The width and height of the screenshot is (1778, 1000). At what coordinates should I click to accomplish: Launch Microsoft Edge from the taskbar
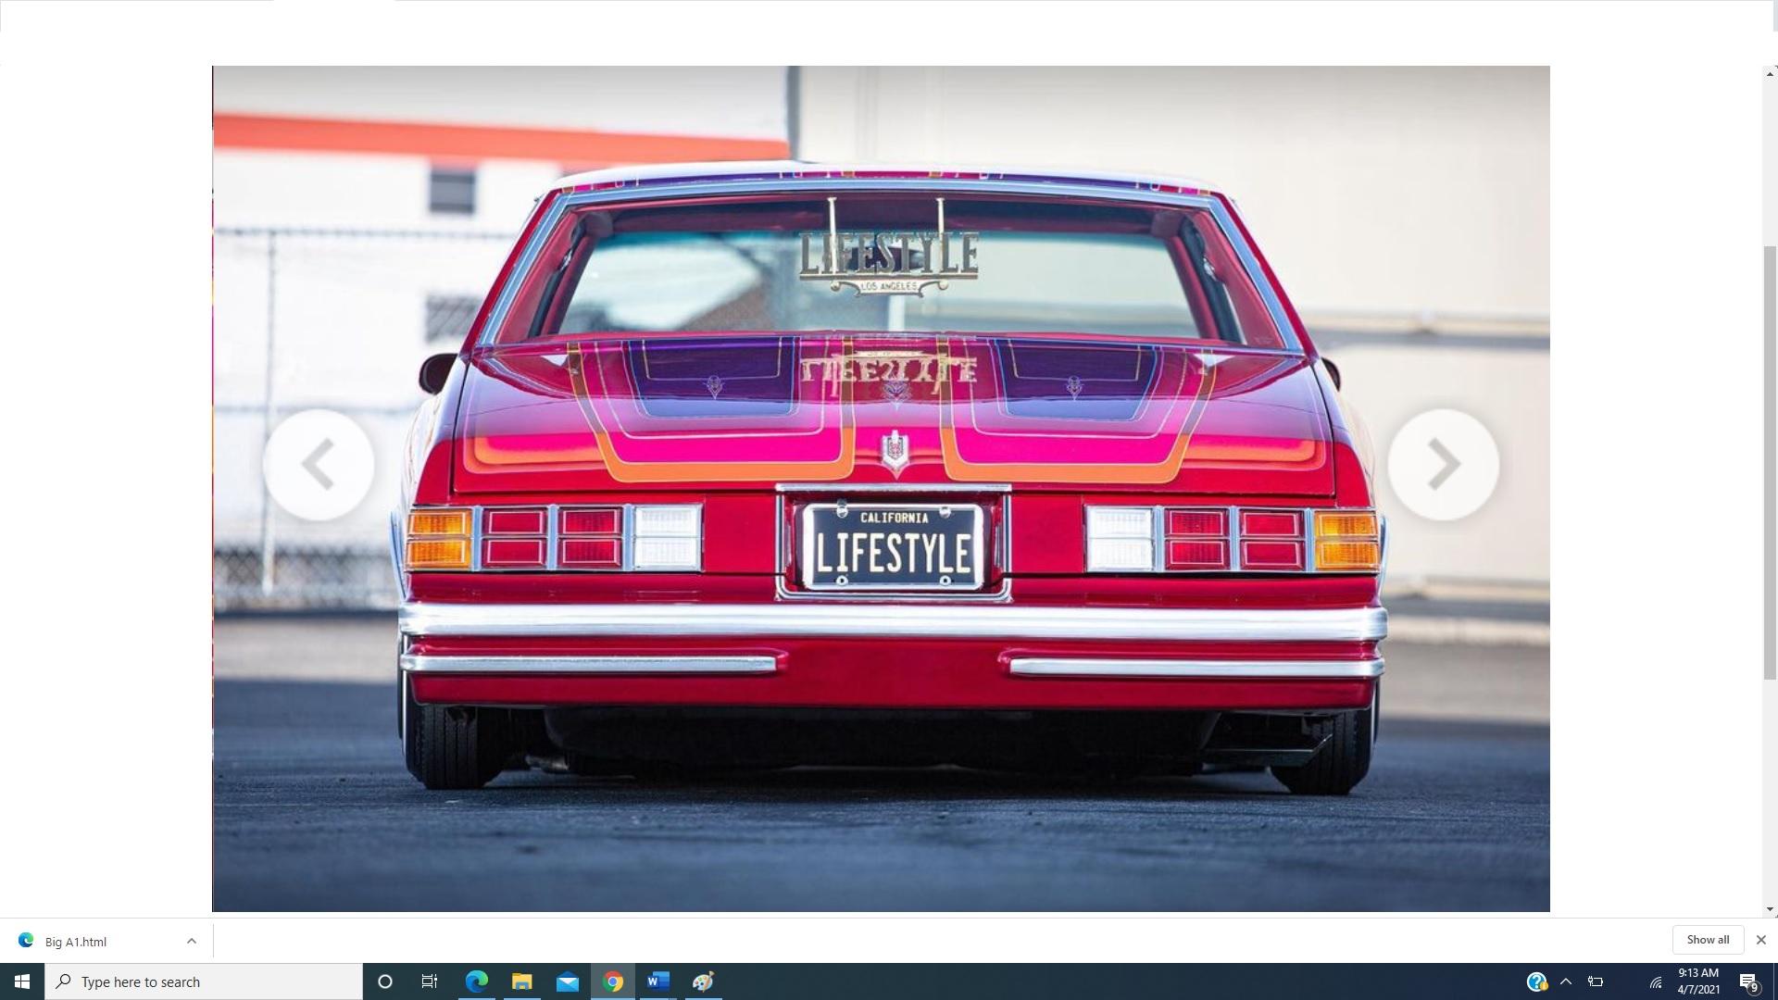point(476,981)
